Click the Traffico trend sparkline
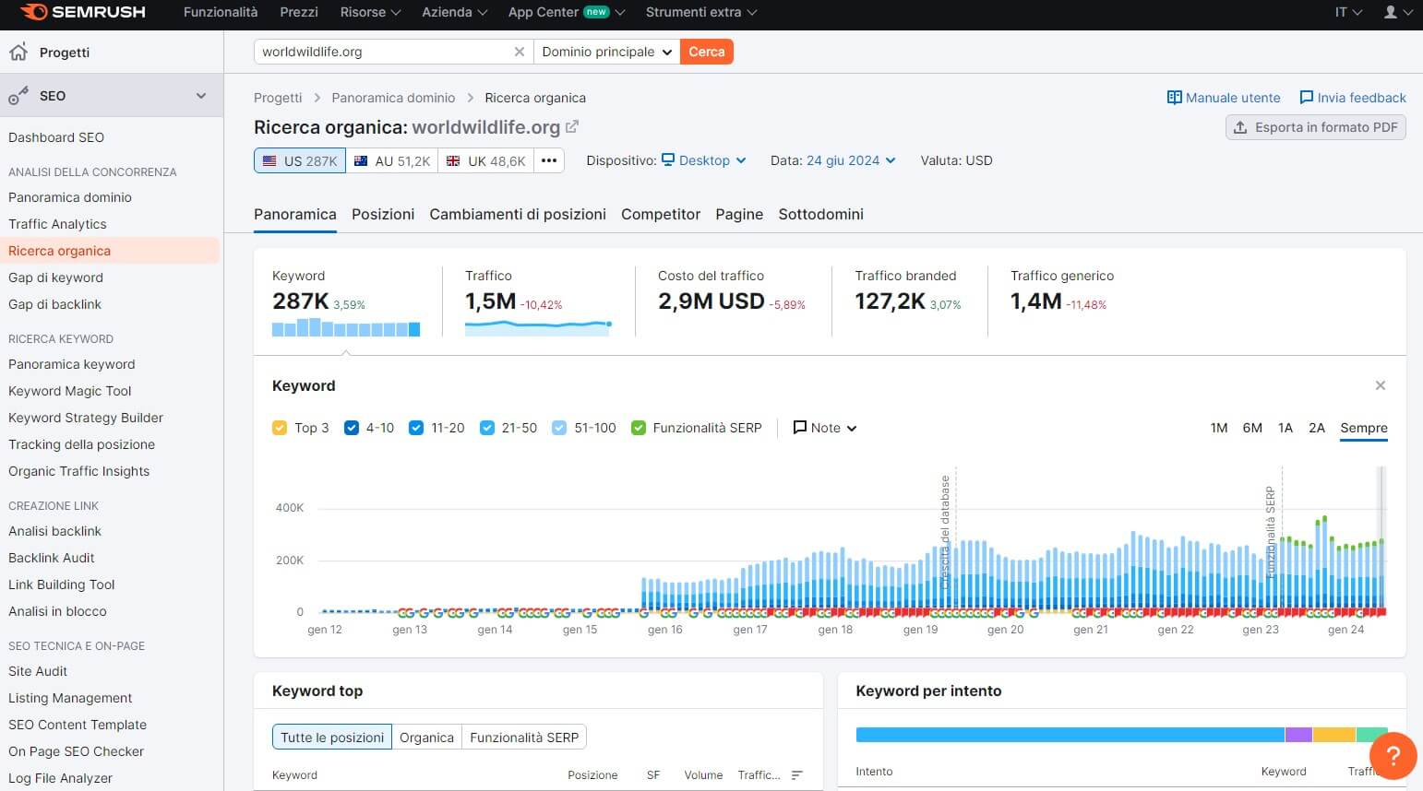 click(538, 326)
